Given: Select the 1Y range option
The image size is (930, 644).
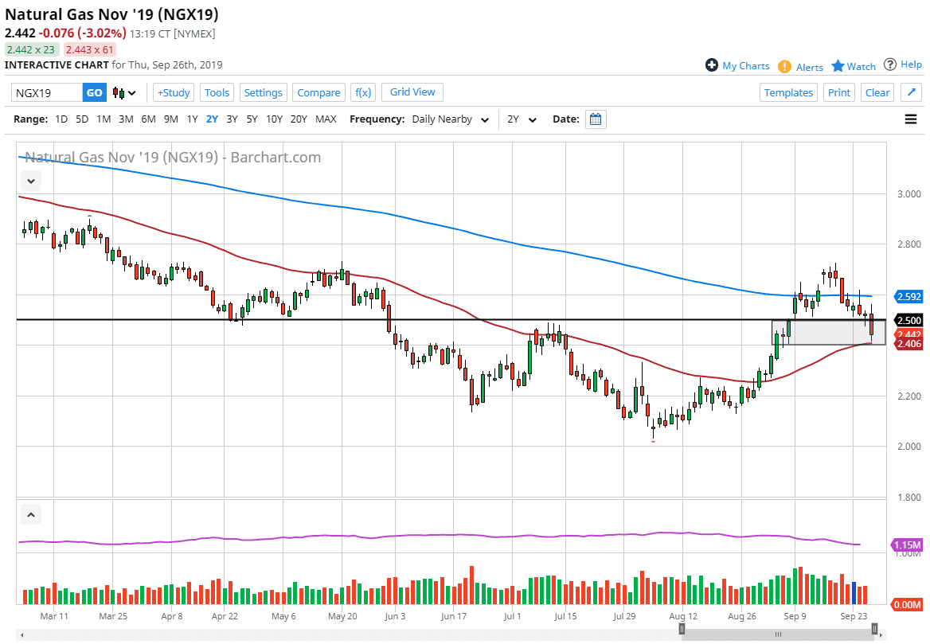Looking at the screenshot, I should pos(192,119).
